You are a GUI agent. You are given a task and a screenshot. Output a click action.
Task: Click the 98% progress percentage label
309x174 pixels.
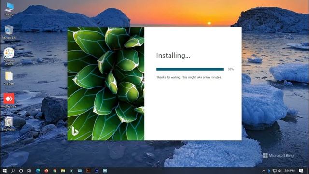coord(231,69)
